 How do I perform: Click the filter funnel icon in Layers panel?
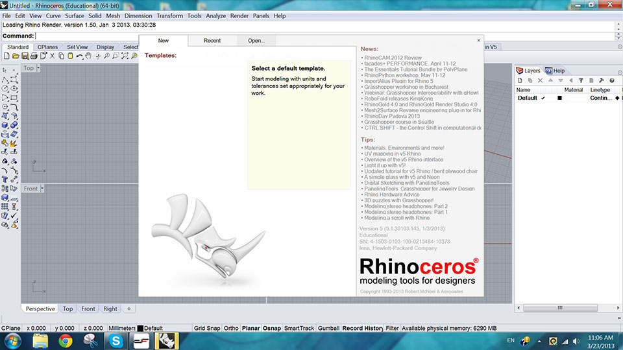[x=581, y=80]
